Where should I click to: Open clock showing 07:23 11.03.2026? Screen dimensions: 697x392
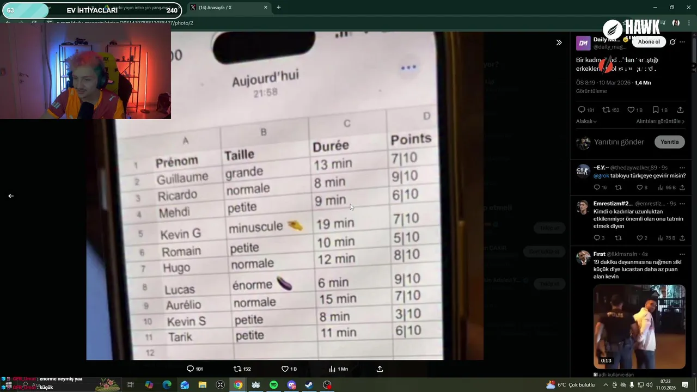pyautogui.click(x=665, y=385)
